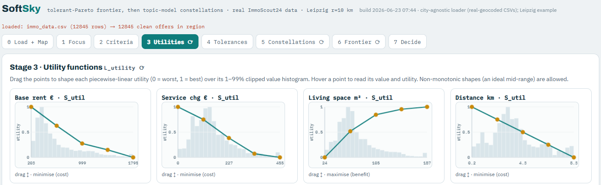The image size is (601, 185).
Task: Select the 3 Utilities tab
Action: 170,42
